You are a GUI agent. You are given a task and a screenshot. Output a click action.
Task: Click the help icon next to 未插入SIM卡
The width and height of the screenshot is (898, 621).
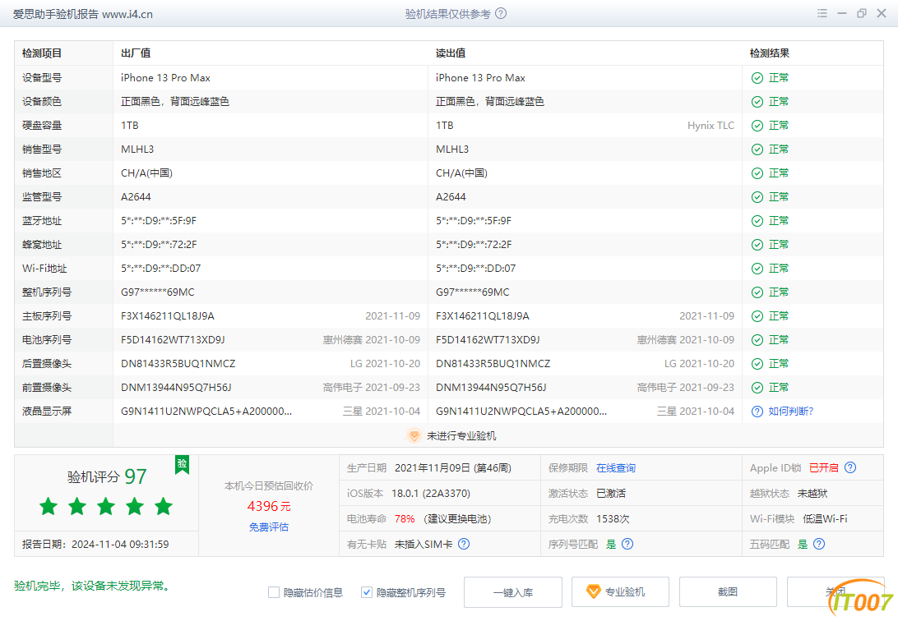pos(464,544)
